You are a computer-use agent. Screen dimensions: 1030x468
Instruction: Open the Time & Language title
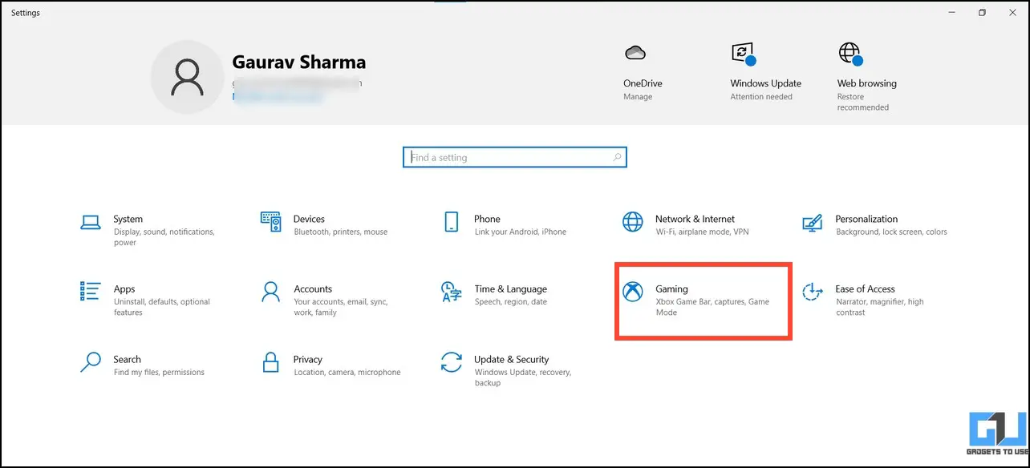pyautogui.click(x=510, y=289)
